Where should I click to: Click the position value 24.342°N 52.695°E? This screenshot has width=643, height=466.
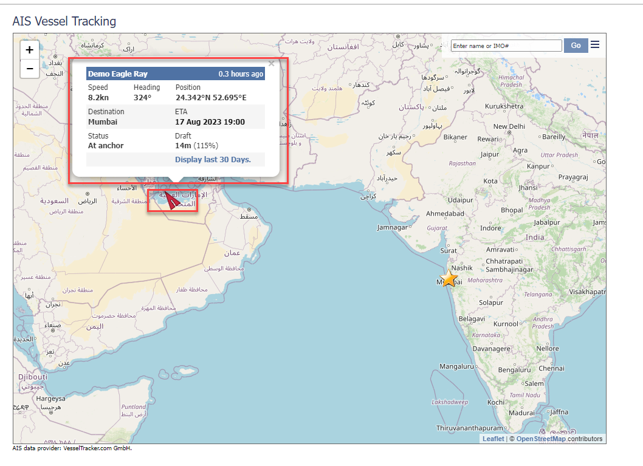pyautogui.click(x=211, y=98)
